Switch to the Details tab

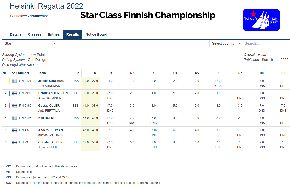point(16,34)
